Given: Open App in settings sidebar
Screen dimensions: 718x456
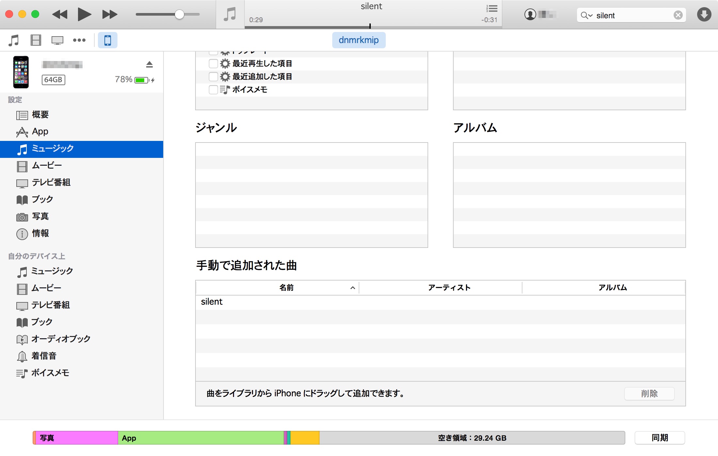Looking at the screenshot, I should click(82, 132).
